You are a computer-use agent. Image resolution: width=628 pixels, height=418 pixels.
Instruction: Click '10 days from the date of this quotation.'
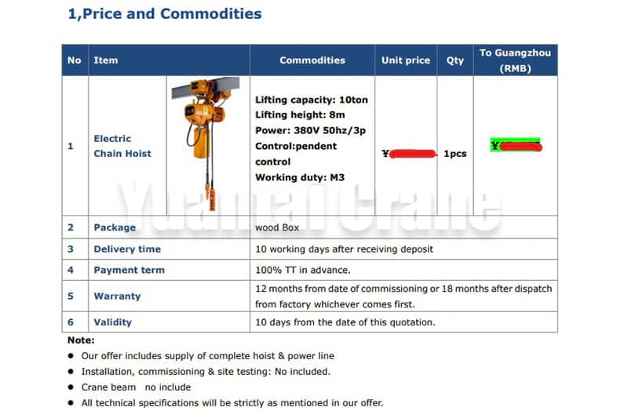(345, 322)
